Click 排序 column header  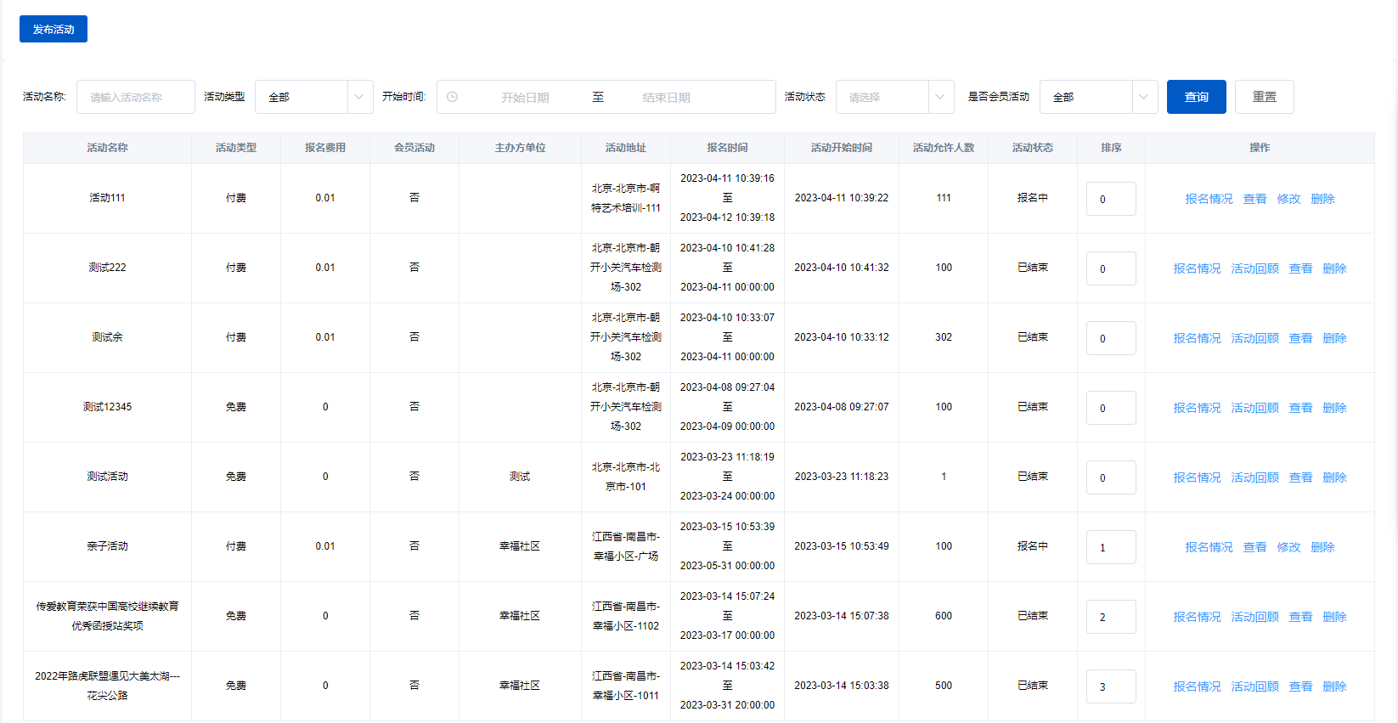[1111, 148]
